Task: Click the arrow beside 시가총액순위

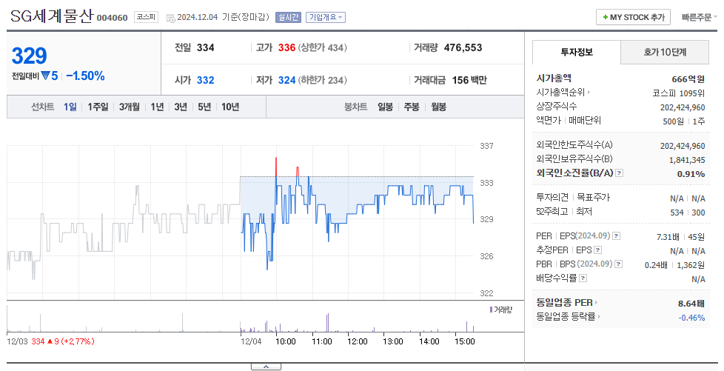Action: [589, 93]
